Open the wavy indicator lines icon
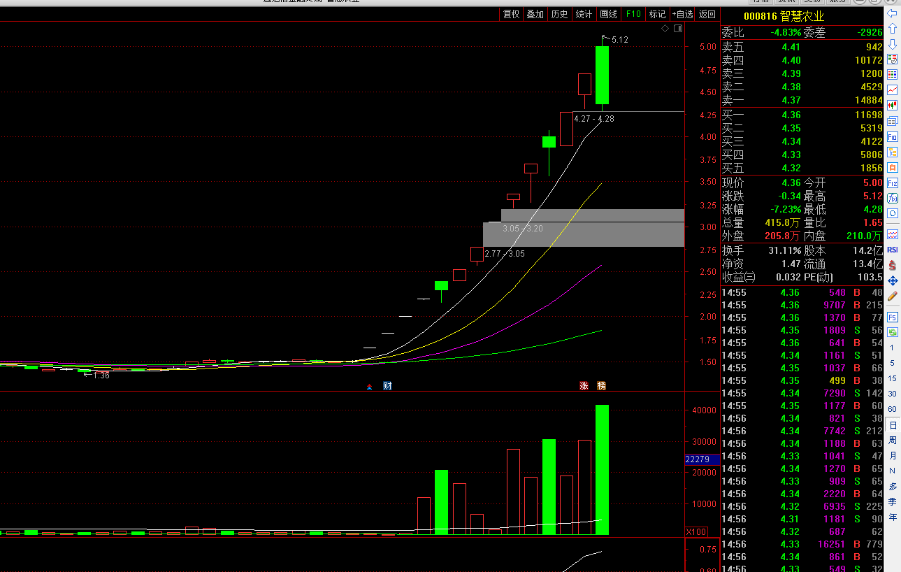Image resolution: width=901 pixels, height=572 pixels. click(x=892, y=234)
